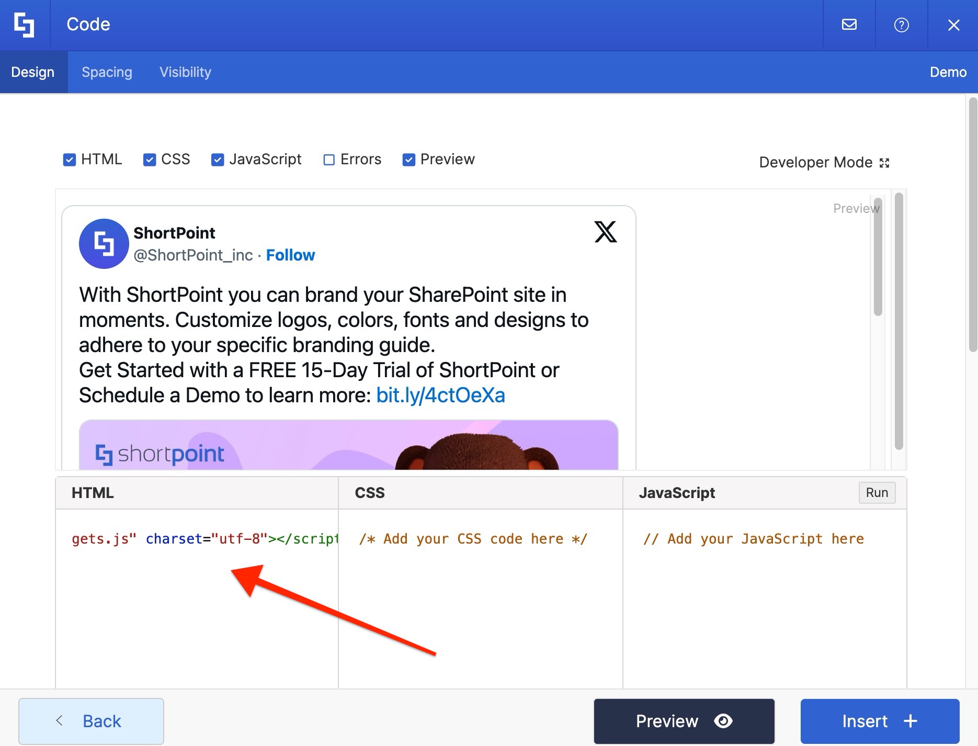This screenshot has width=978, height=746.
Task: Toggle the HTML checkbox
Action: tap(69, 160)
